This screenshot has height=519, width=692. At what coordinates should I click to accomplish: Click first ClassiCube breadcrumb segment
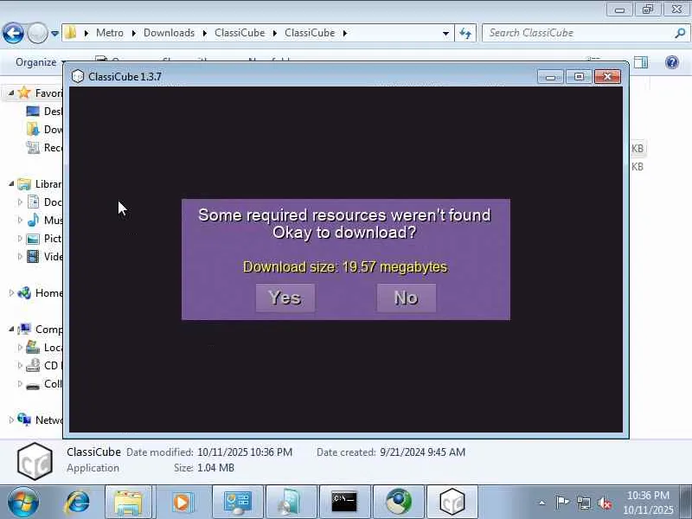point(240,33)
